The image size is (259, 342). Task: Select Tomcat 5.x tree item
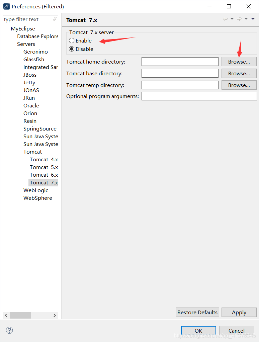[x=44, y=167]
